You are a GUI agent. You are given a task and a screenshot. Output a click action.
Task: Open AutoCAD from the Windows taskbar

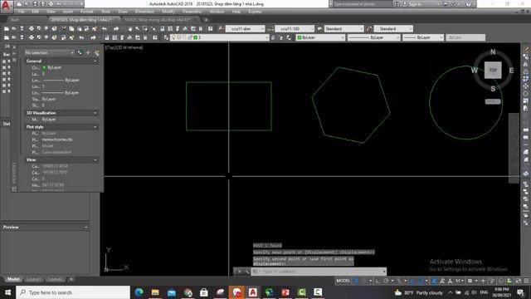252,292
